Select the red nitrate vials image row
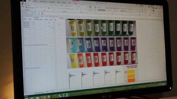This screenshot has height=99, width=177. (x=102, y=60)
